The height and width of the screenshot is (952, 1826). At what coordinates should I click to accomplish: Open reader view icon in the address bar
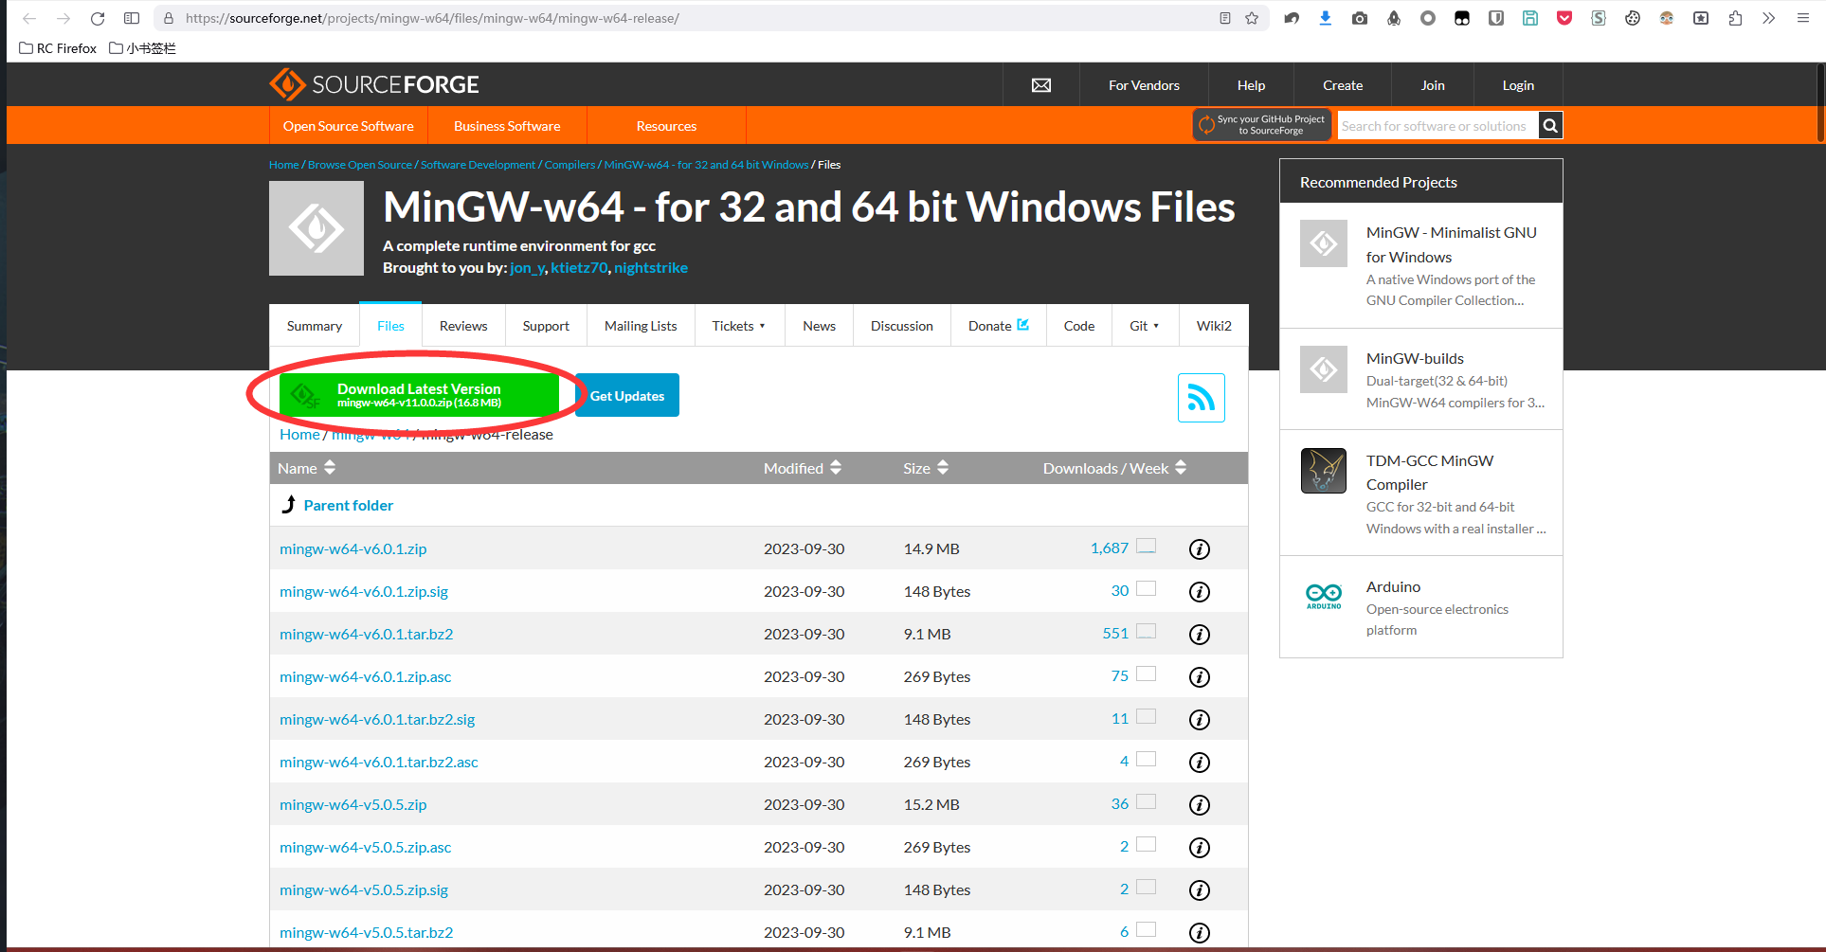pos(1225,18)
